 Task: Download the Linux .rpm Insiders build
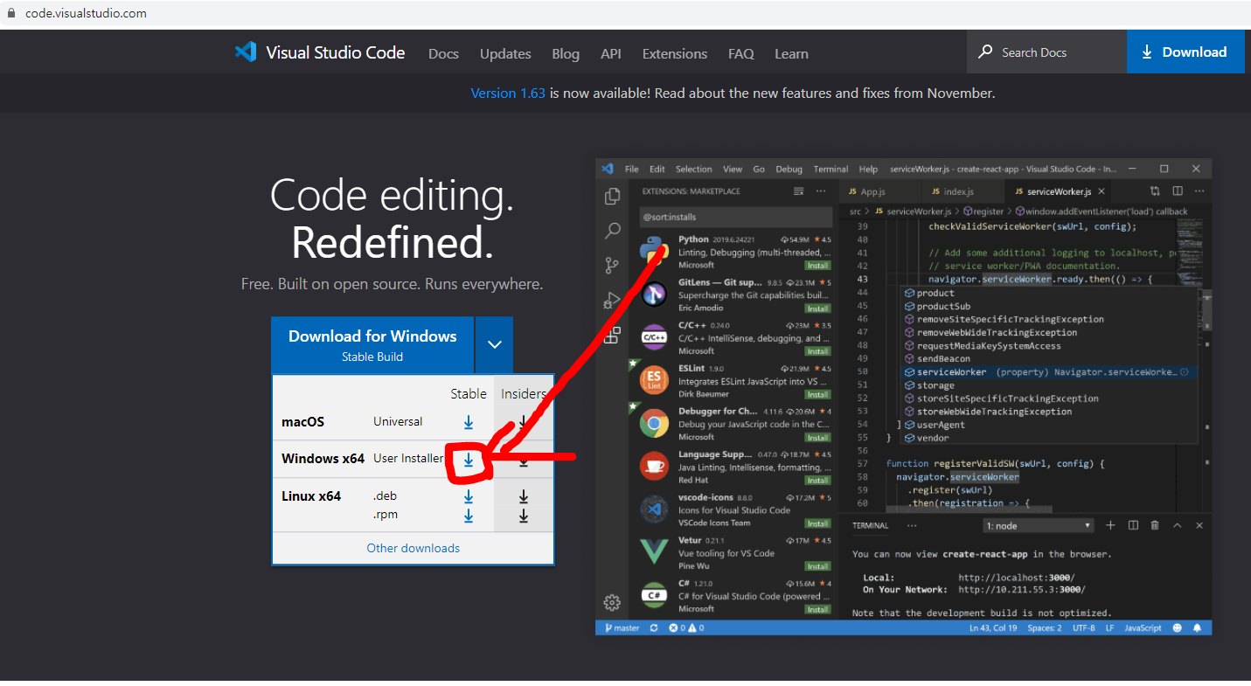[x=524, y=516]
